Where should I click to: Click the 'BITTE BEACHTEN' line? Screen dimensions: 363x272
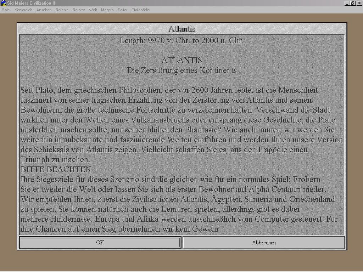click(x=56, y=170)
